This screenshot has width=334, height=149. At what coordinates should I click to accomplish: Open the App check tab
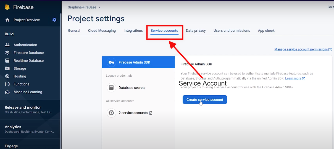tap(266, 31)
